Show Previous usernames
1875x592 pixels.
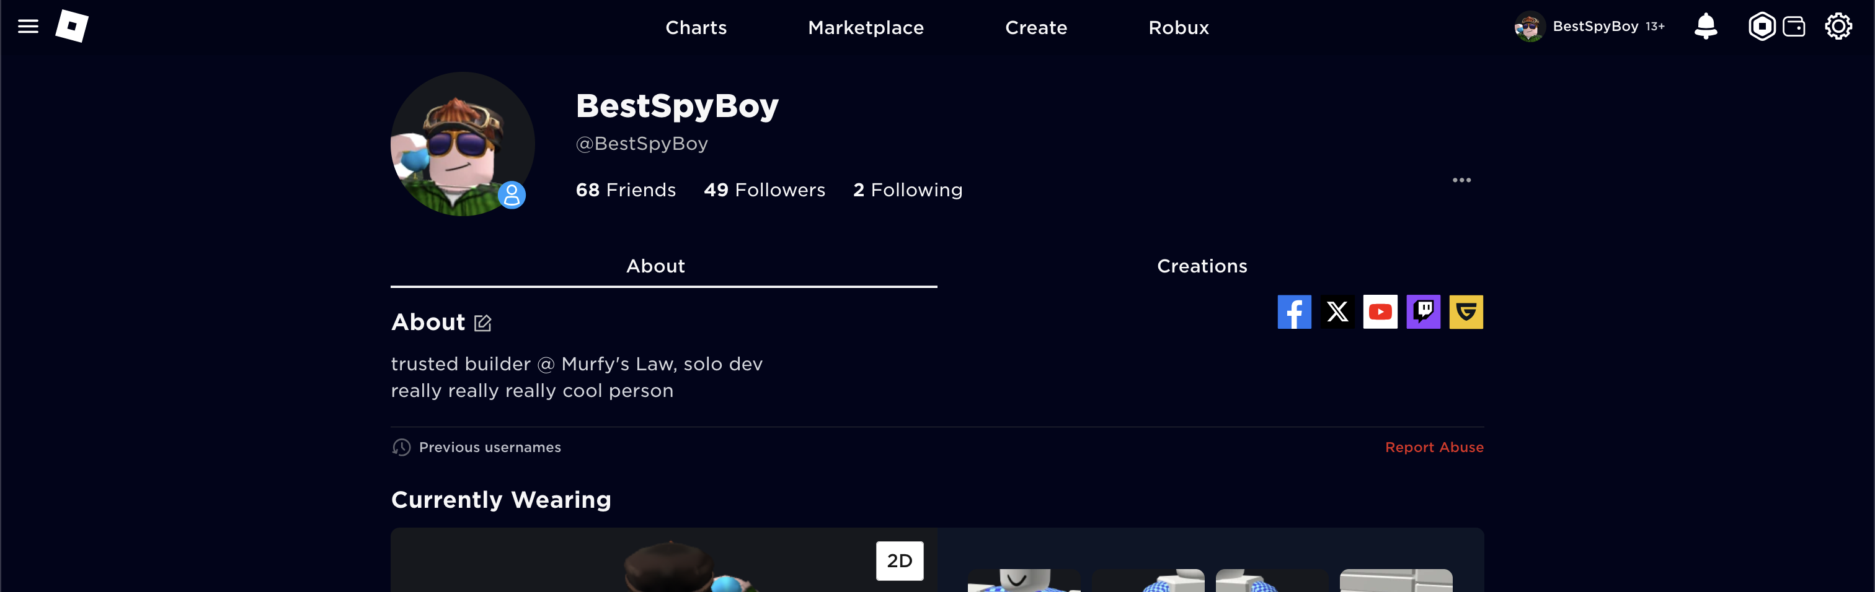(x=490, y=447)
